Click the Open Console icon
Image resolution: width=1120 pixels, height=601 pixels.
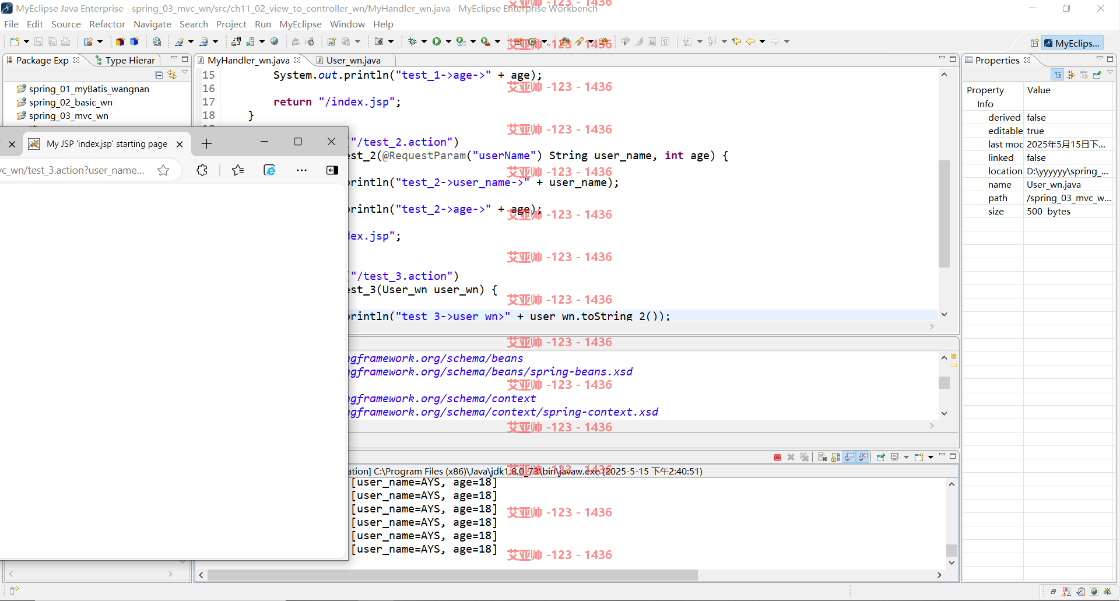pyautogui.click(x=919, y=457)
